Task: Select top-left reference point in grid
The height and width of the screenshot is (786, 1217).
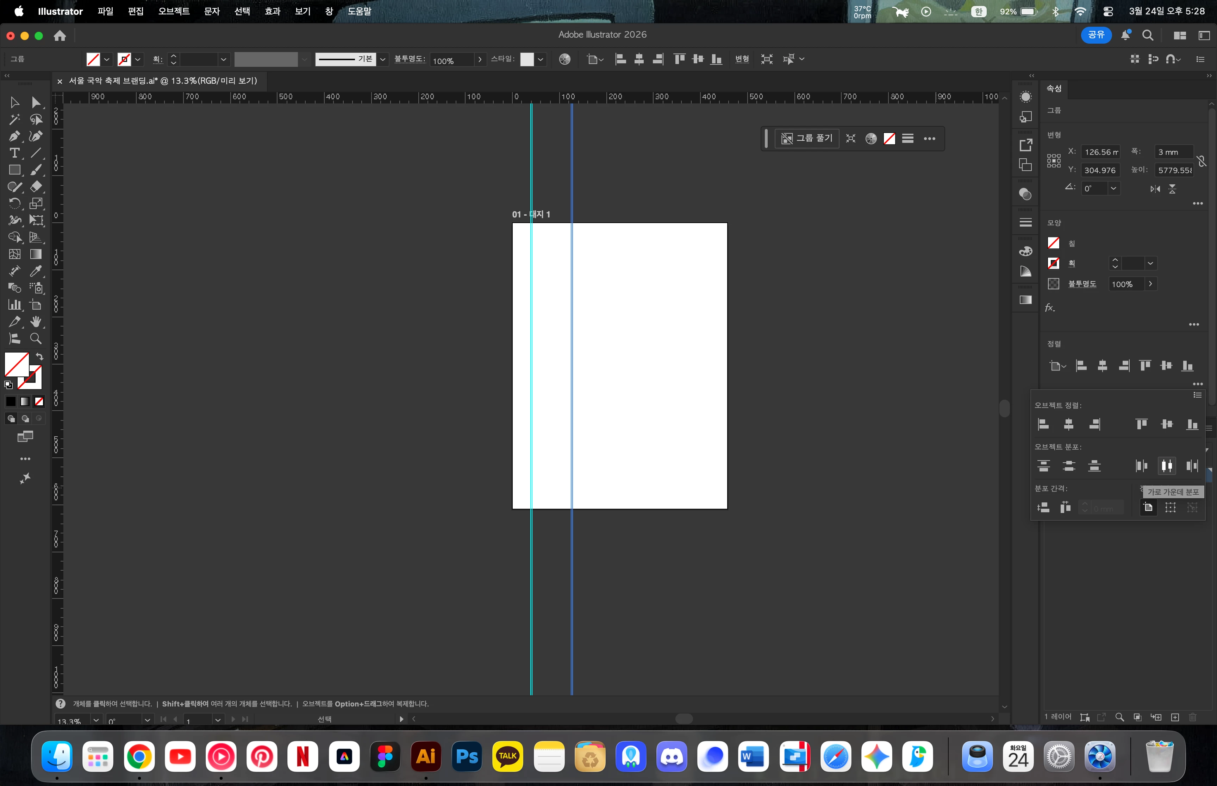Action: point(1049,156)
